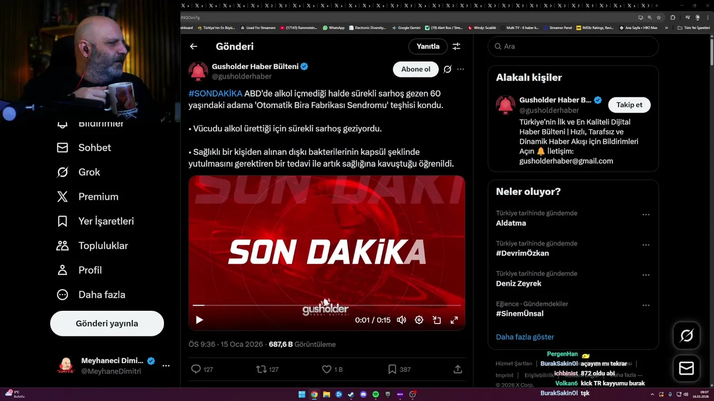The width and height of the screenshot is (714, 401).
Task: Open reply filter settings icon beside Yanıtla
Action: click(x=456, y=47)
